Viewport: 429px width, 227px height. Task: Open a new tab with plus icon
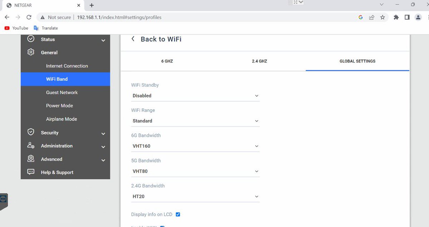tap(92, 5)
